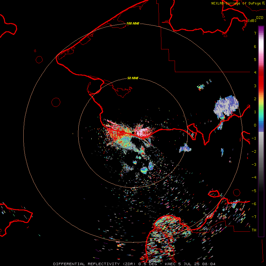Click the round cyan-yellow echo south of the radar
Screen dimensions: 266x266
(x=144, y=170)
